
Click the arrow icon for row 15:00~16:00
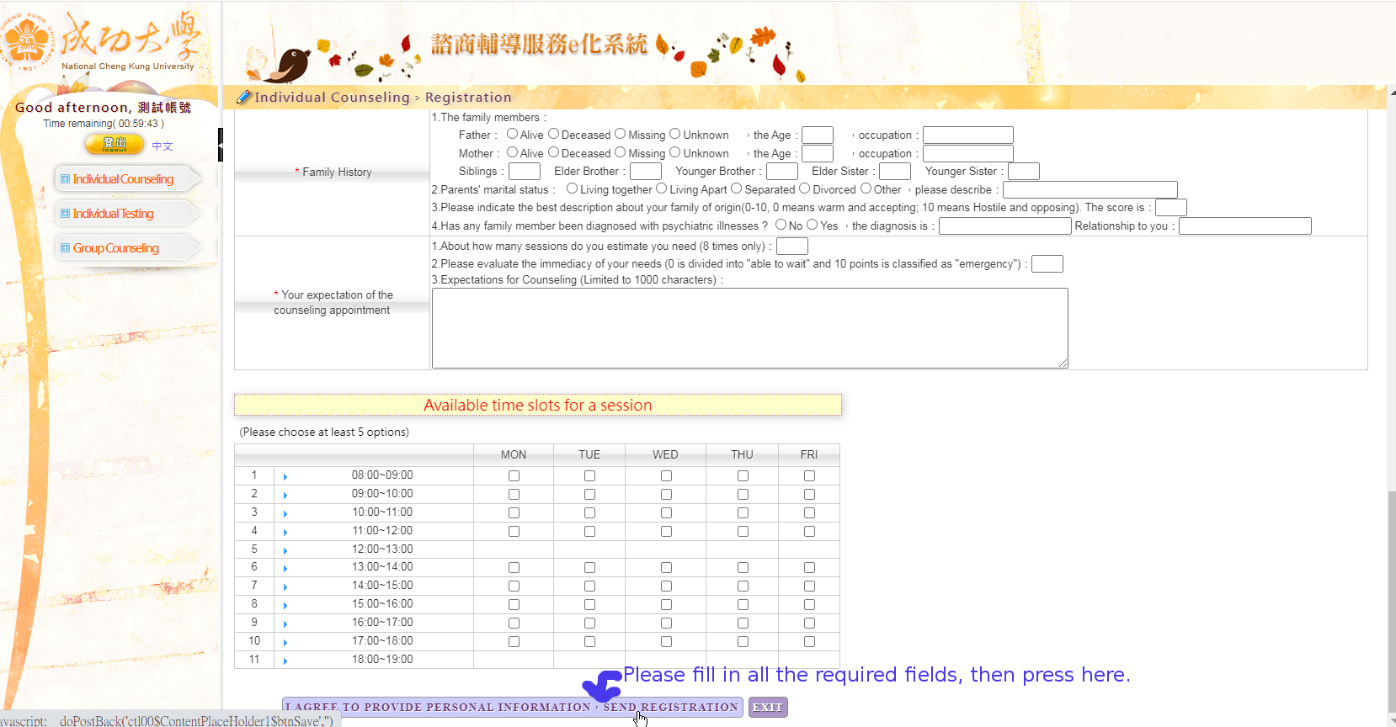point(285,606)
